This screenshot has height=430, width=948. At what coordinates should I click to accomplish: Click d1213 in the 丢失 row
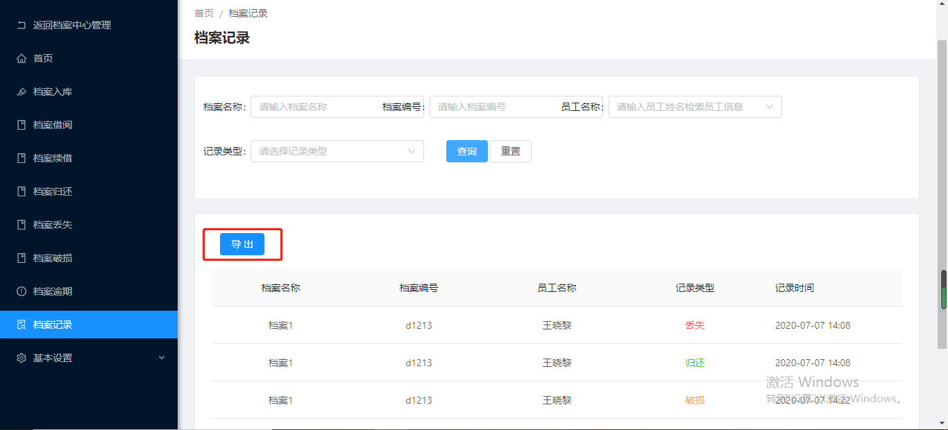(x=418, y=325)
